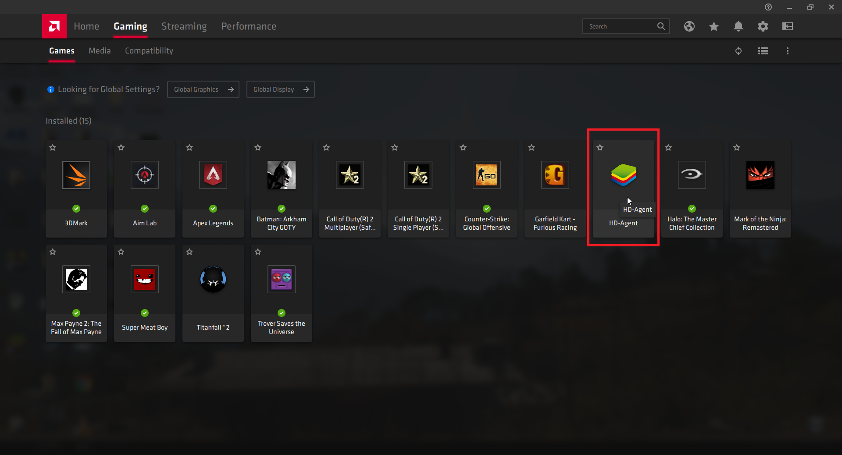This screenshot has width=842, height=455.
Task: Open the notifications bell
Action: pyautogui.click(x=739, y=26)
